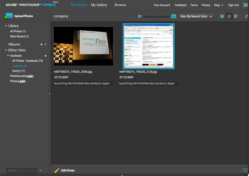Click the date under n697700373_778256_3120.jpg
The width and height of the screenshot is (249, 176).
point(126,77)
